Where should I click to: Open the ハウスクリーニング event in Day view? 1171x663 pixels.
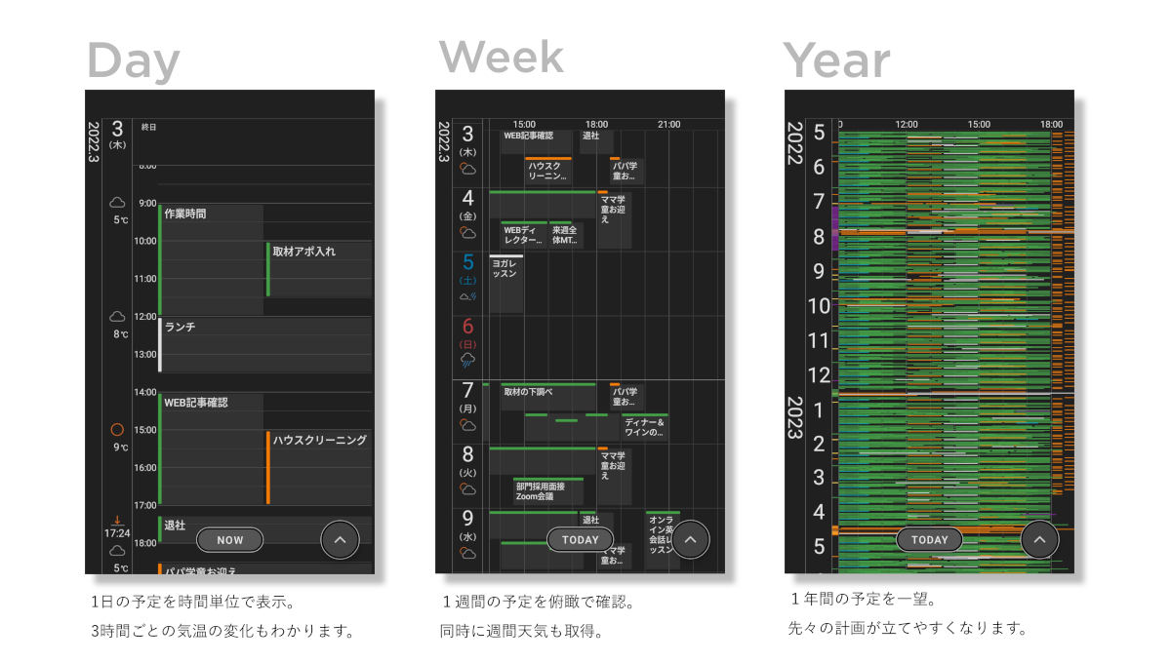coord(319,467)
